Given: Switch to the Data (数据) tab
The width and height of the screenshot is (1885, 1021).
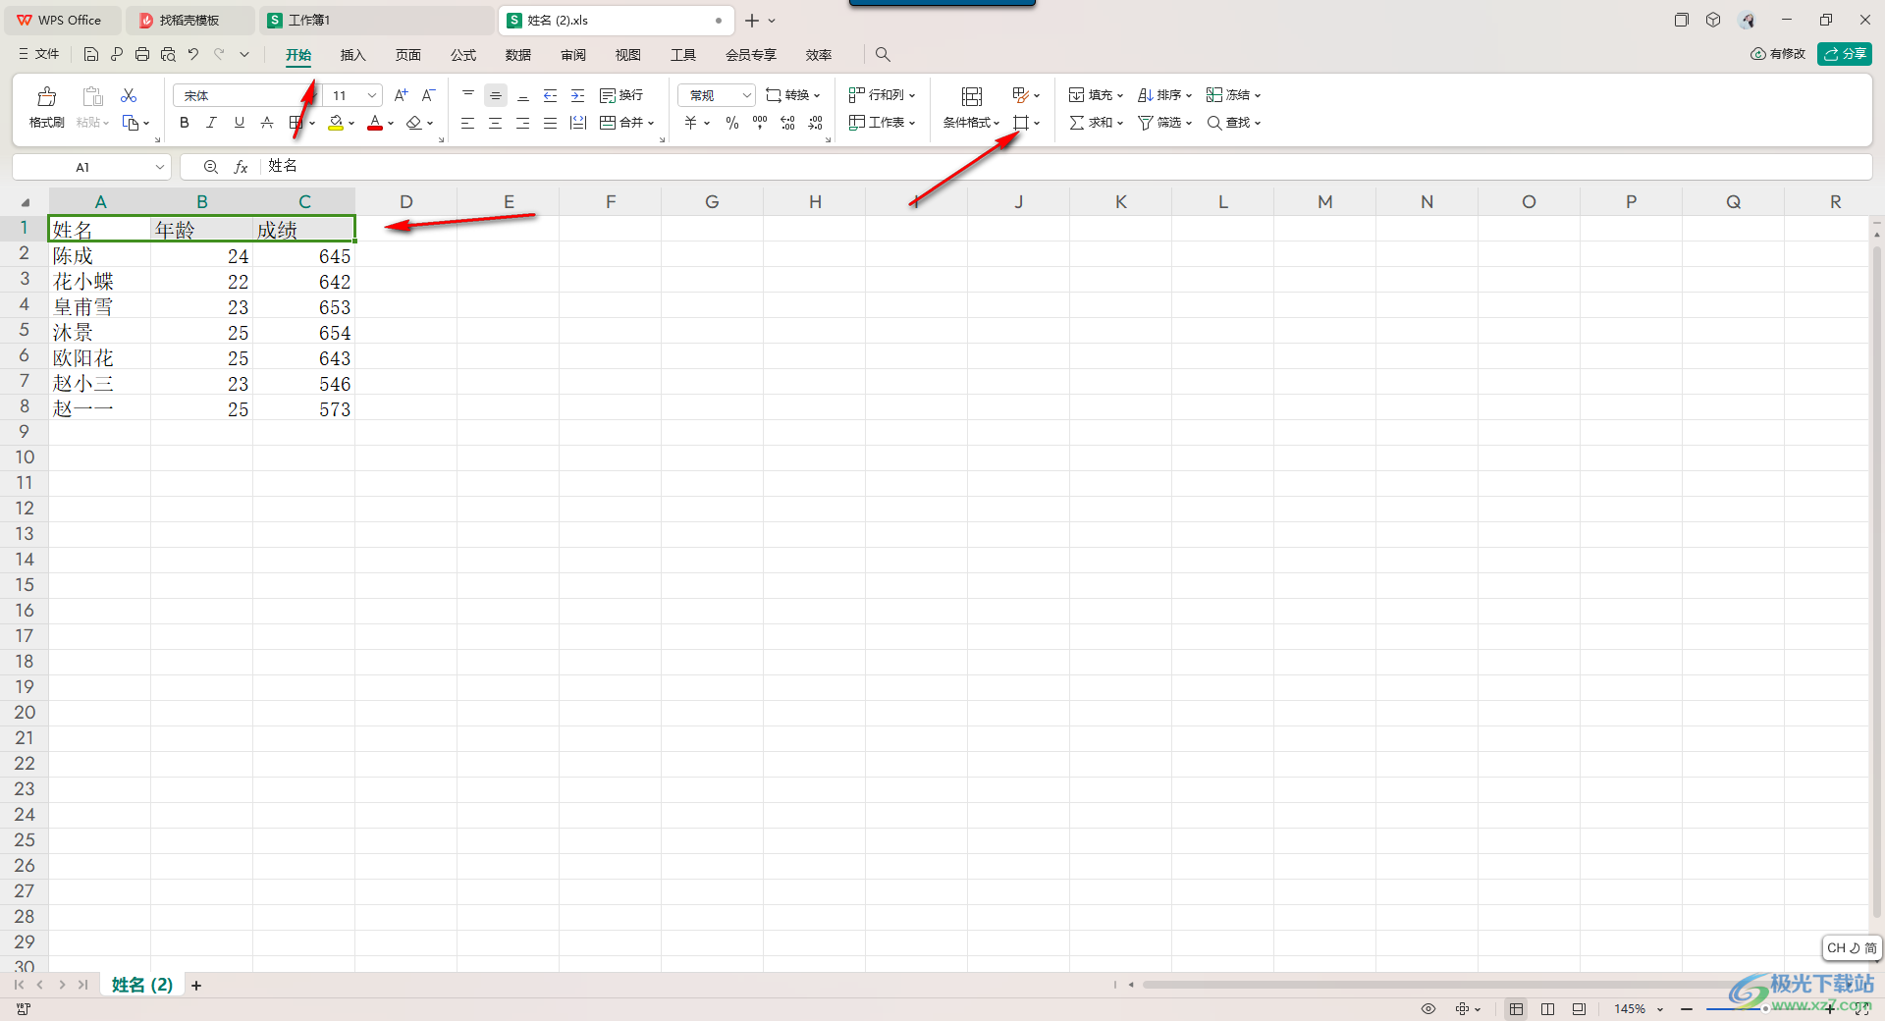Looking at the screenshot, I should point(518,55).
